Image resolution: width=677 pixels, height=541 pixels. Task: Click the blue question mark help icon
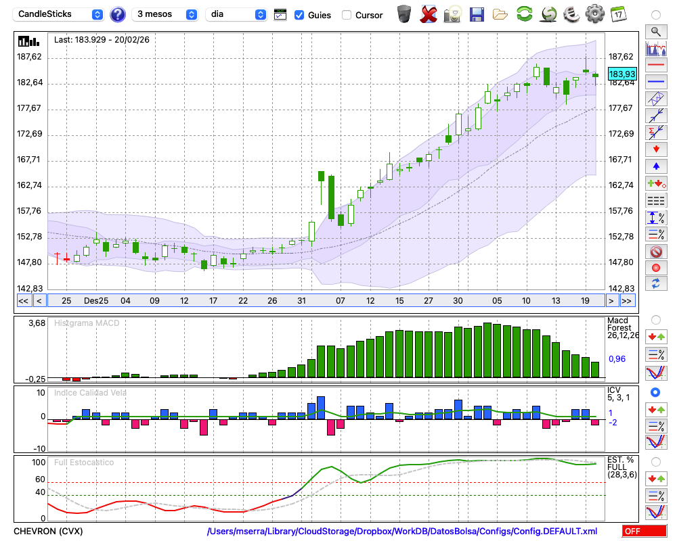coord(118,14)
